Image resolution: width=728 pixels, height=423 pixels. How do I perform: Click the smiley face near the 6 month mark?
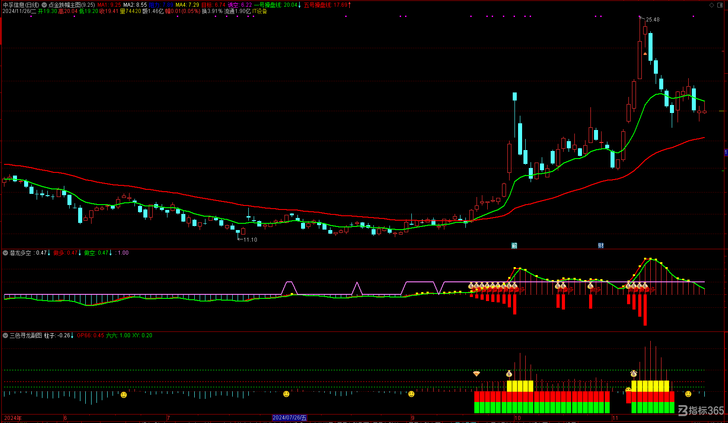pyautogui.click(x=124, y=395)
